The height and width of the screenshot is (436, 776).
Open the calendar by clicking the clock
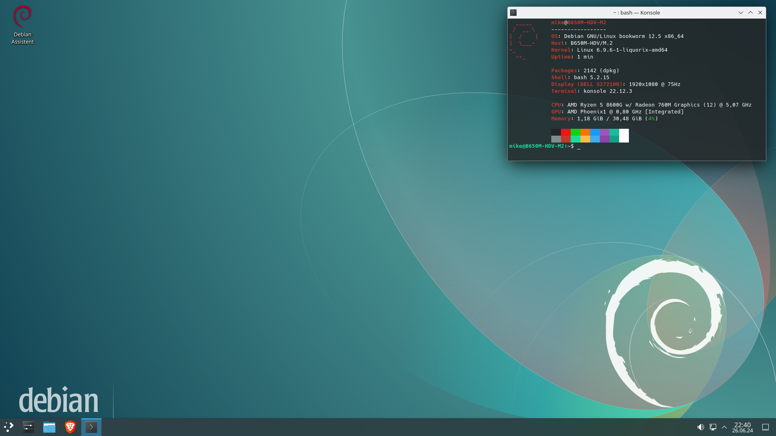(743, 427)
